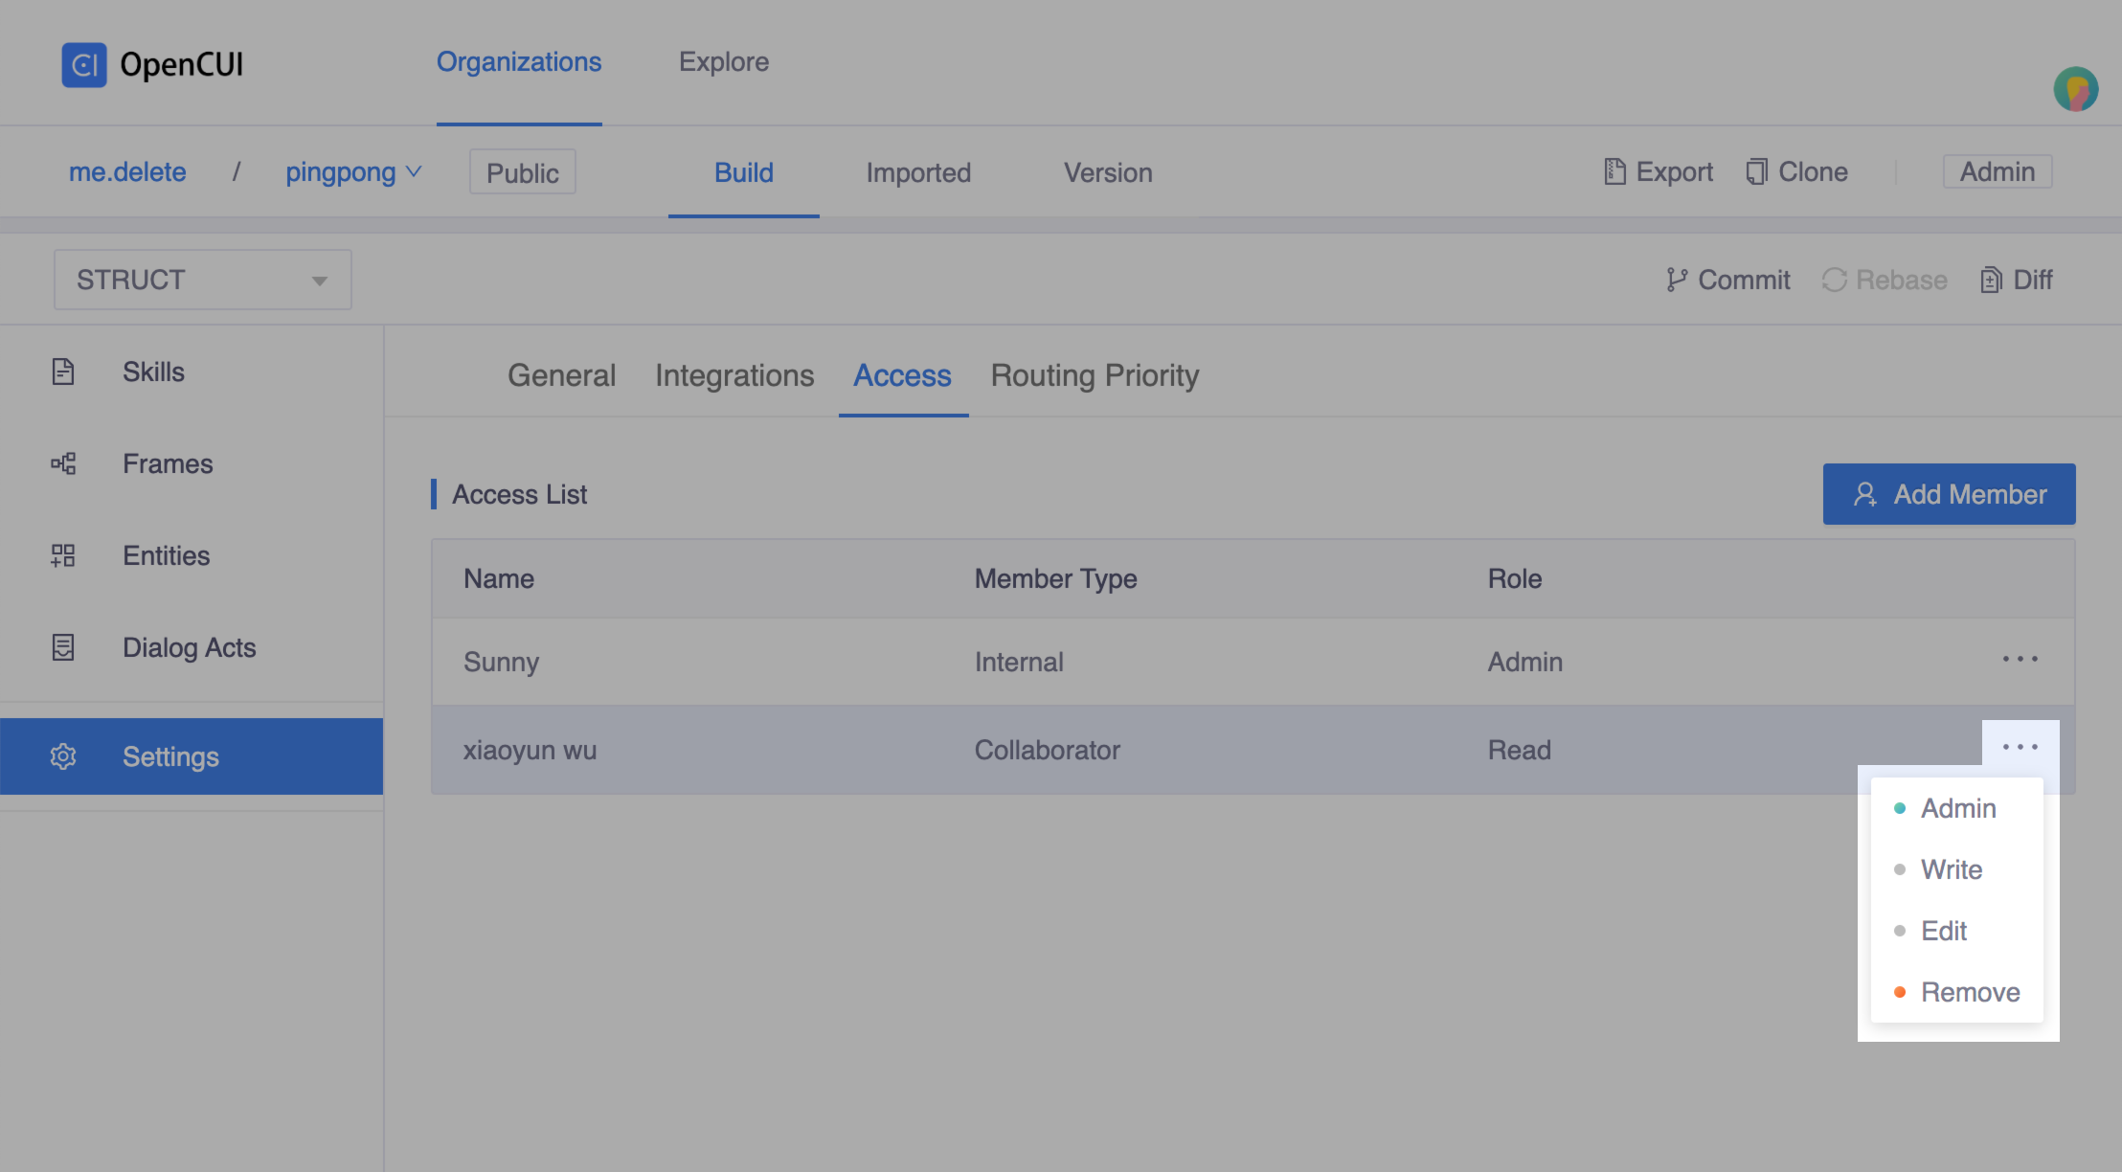Open the Explore menu item

point(724,61)
